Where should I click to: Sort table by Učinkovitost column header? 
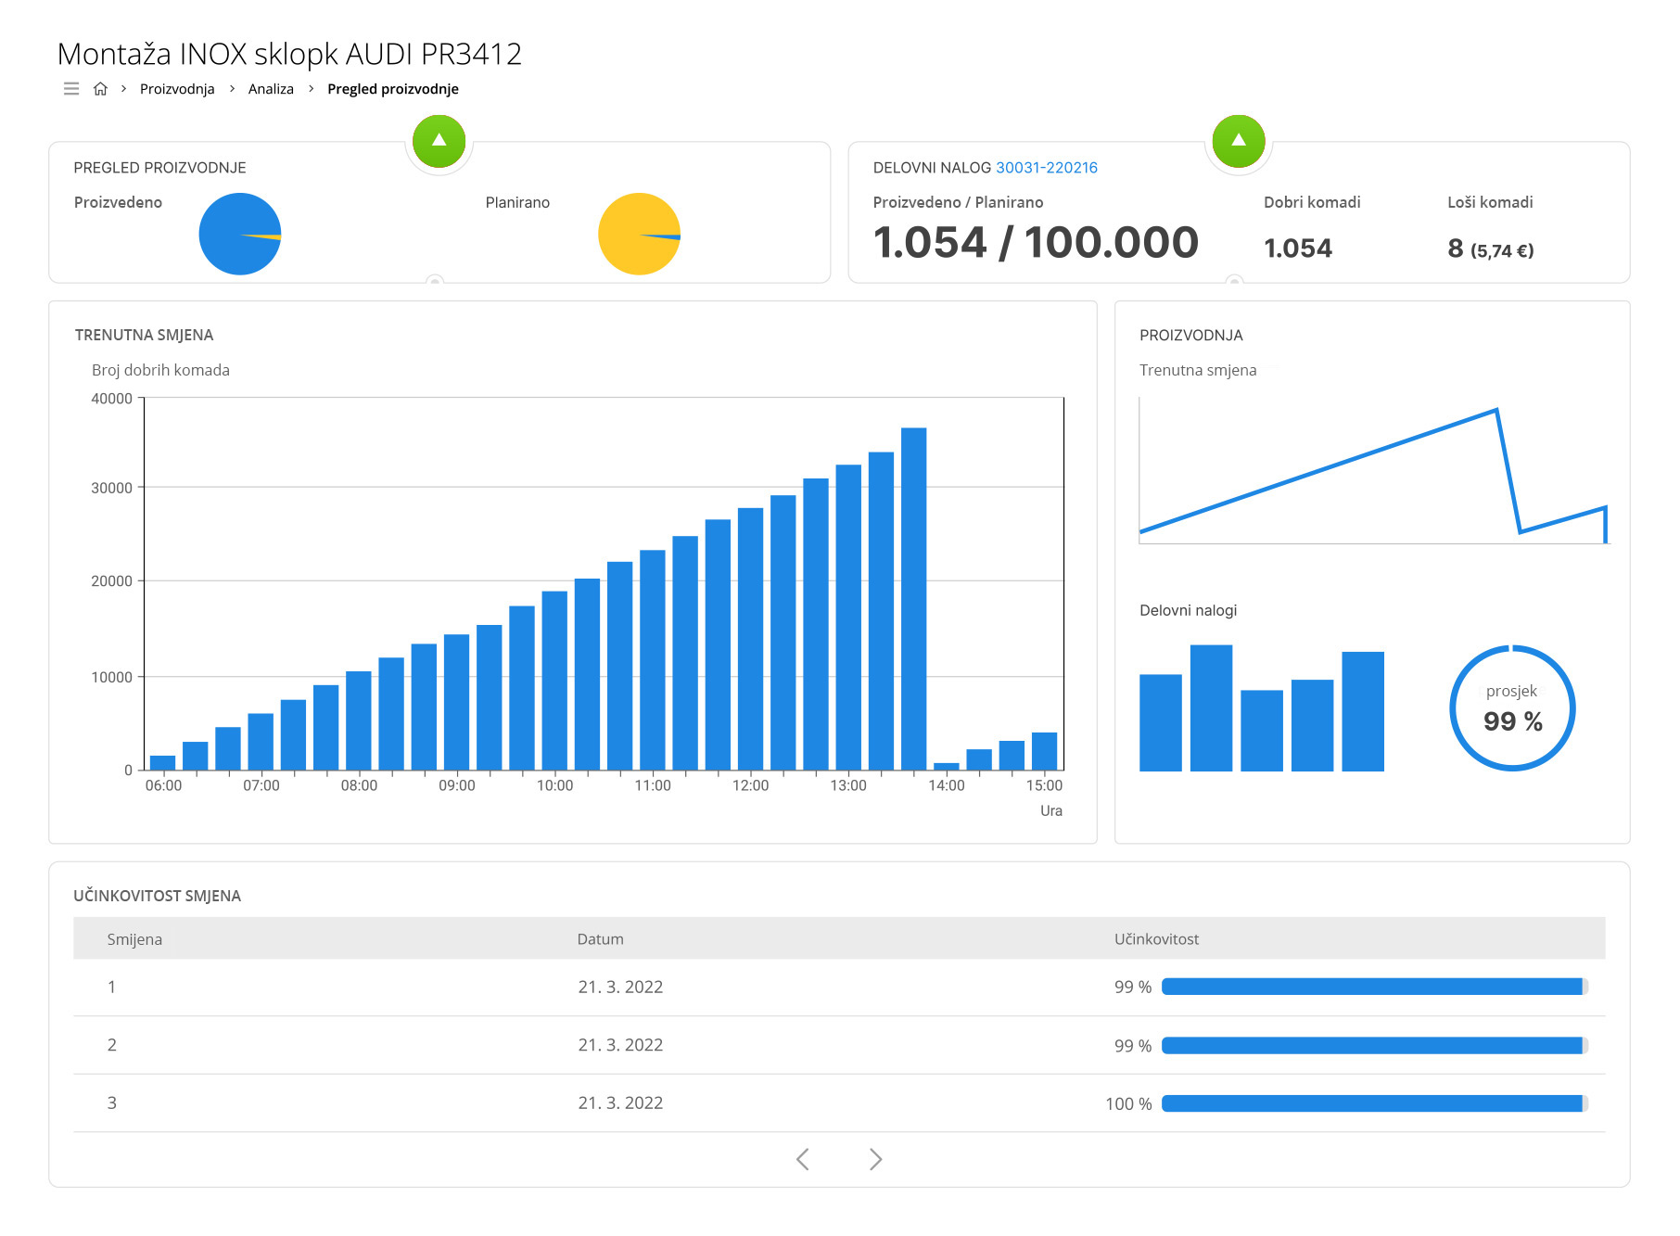coord(1156,939)
